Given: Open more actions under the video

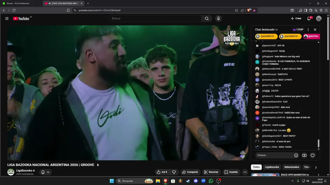Looking at the screenshot, I should [x=245, y=172].
